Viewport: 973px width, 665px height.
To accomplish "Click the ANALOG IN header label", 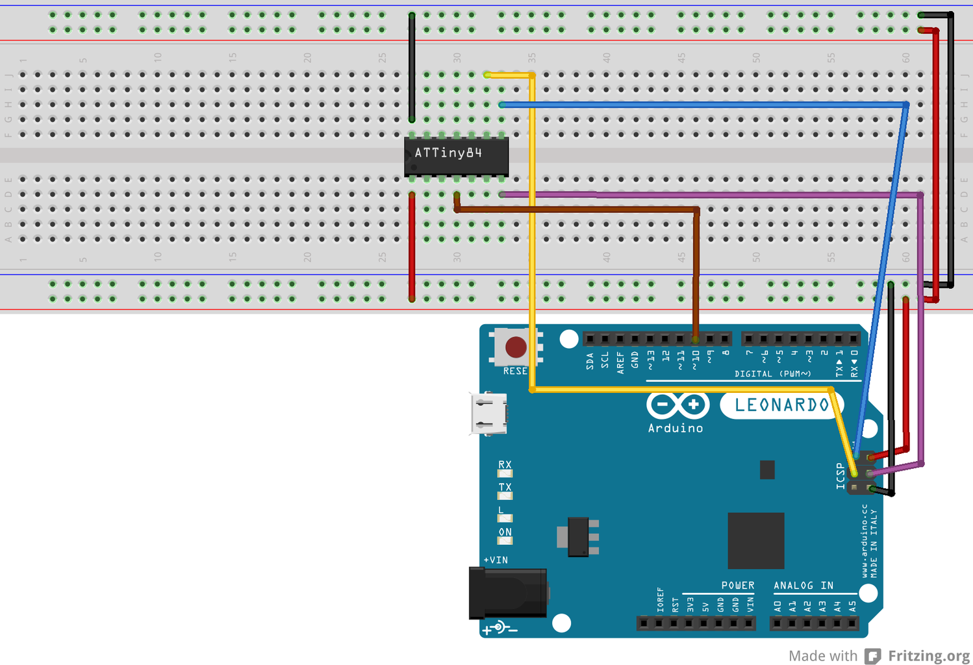I will point(803,585).
